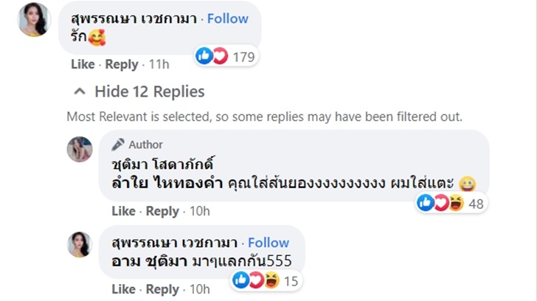Click the top commenter's profile picture
The width and height of the screenshot is (537, 301).
click(33, 18)
